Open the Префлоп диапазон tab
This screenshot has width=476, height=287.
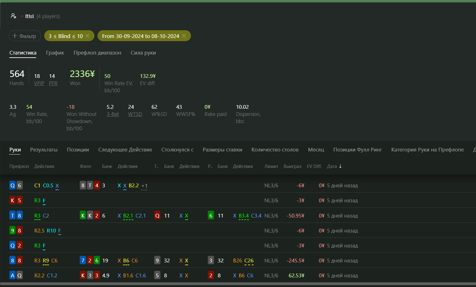click(x=97, y=53)
